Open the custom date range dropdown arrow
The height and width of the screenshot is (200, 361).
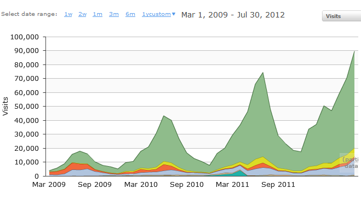coord(174,14)
